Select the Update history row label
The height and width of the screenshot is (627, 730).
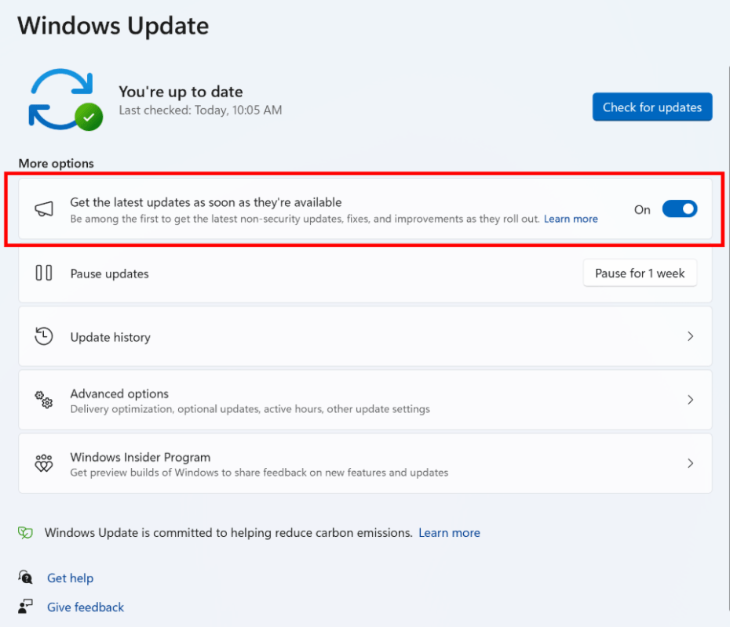tap(111, 337)
